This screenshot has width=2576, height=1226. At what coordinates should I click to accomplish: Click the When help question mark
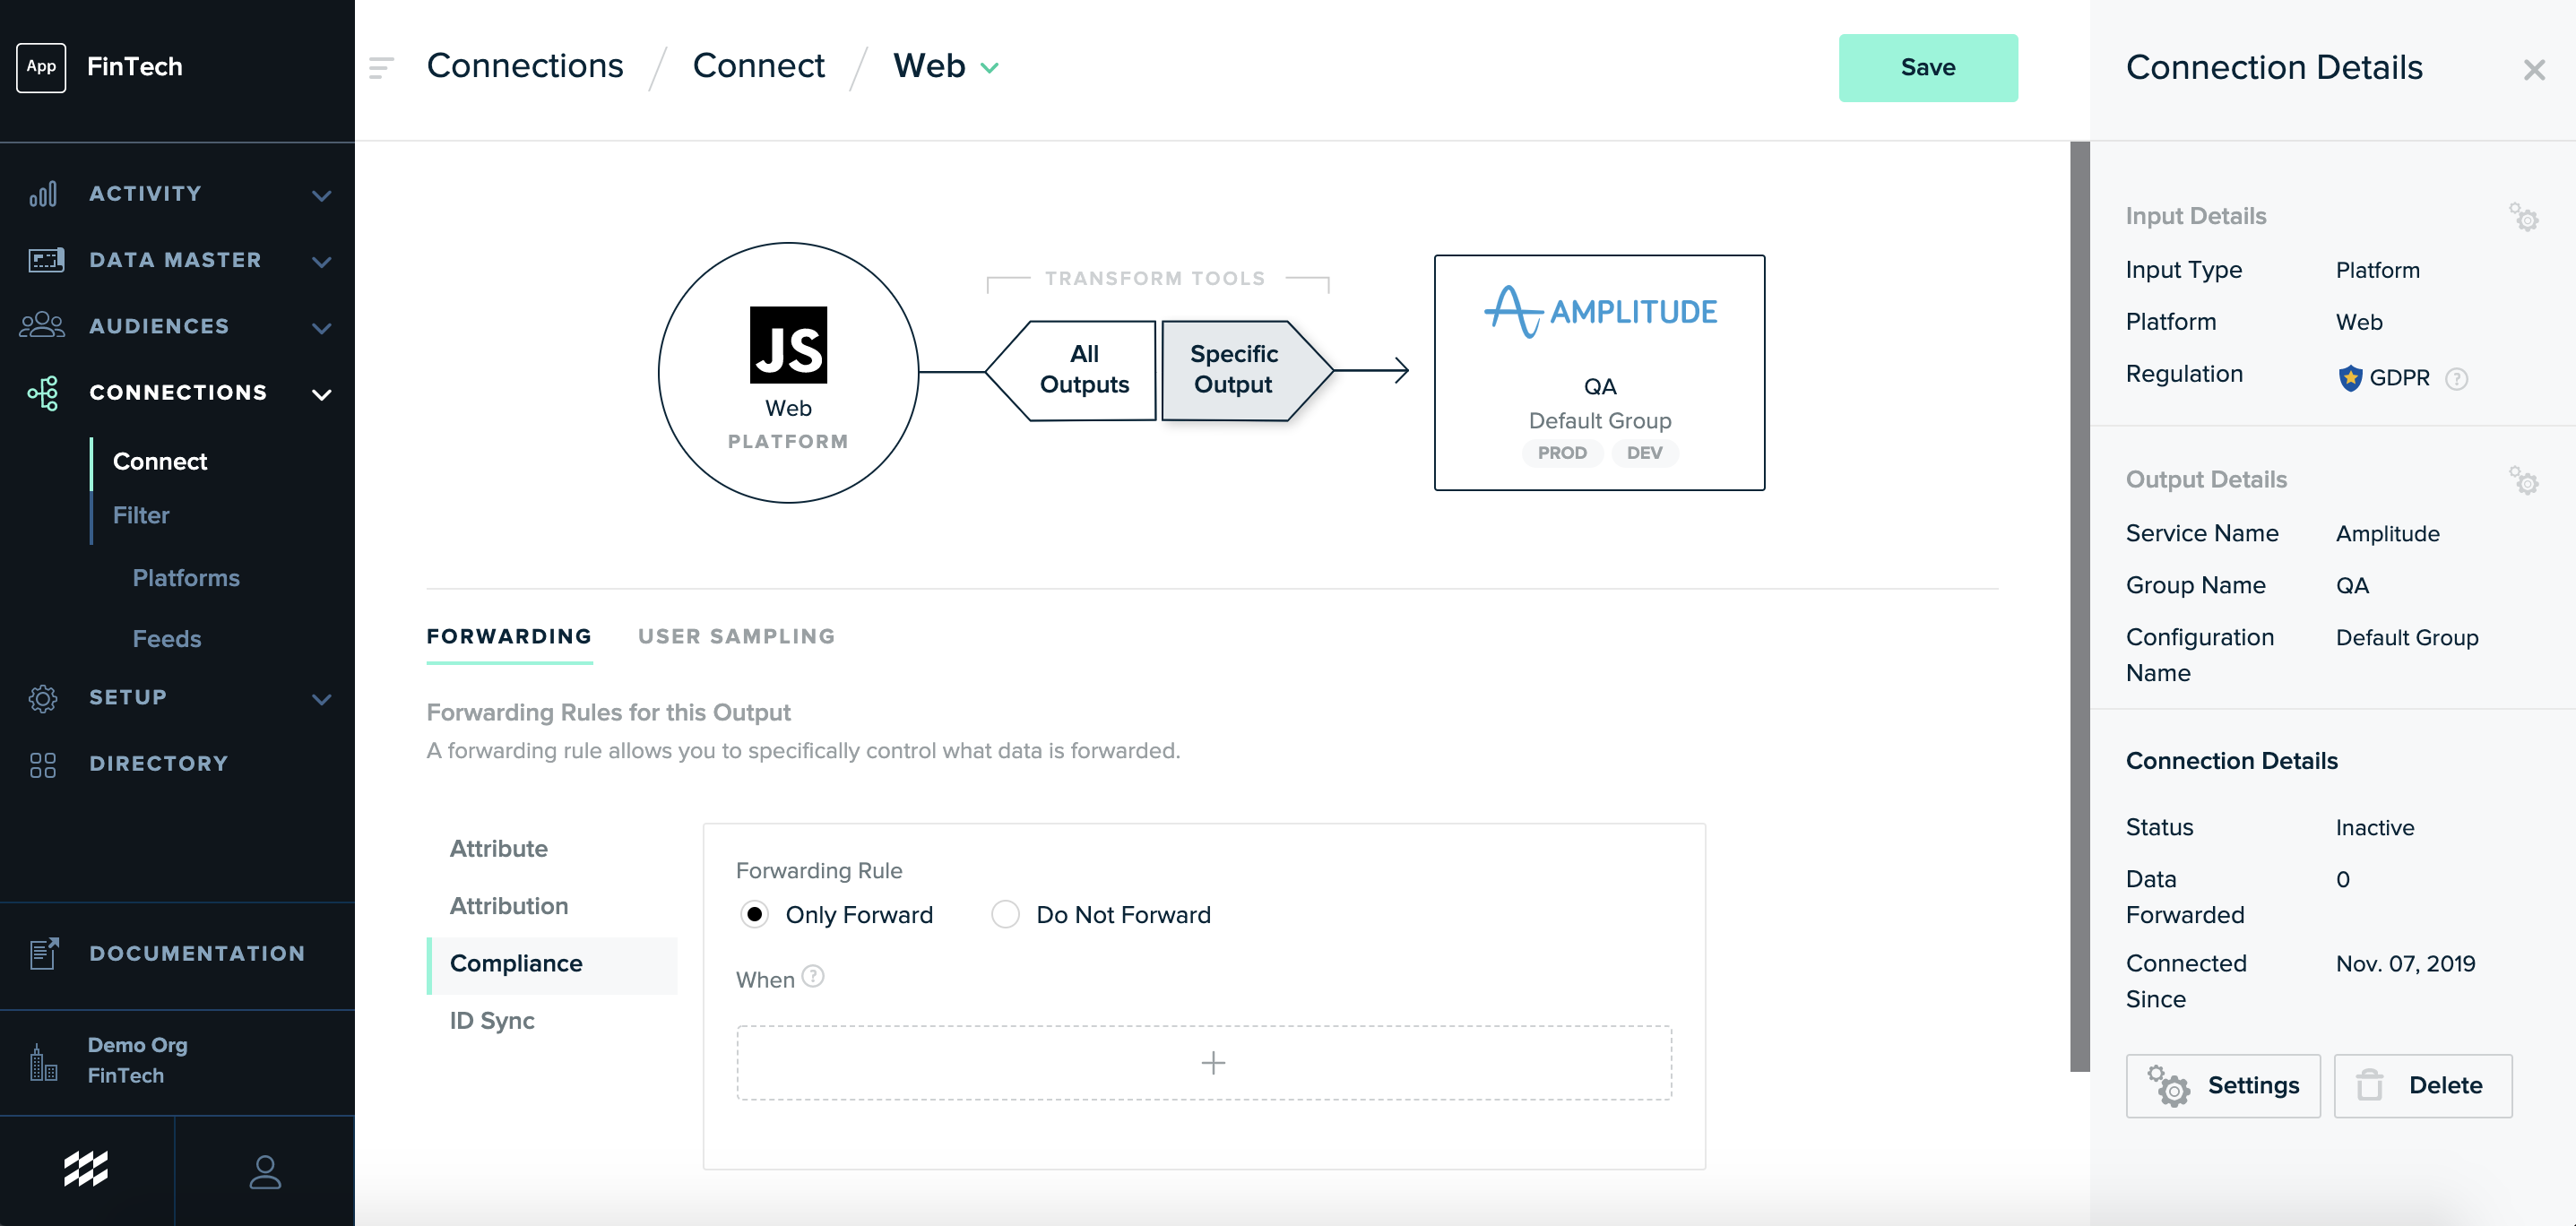[x=813, y=976]
